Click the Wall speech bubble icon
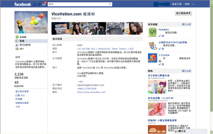 pyautogui.click(x=17, y=37)
